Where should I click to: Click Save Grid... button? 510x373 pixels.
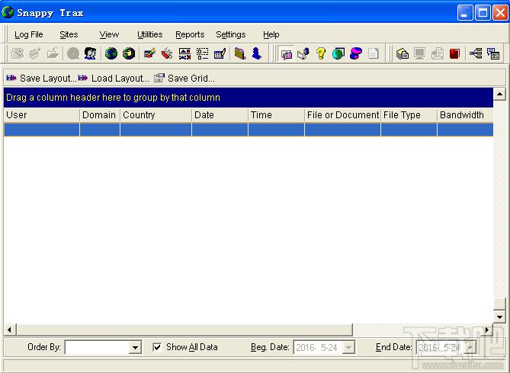pyautogui.click(x=184, y=78)
